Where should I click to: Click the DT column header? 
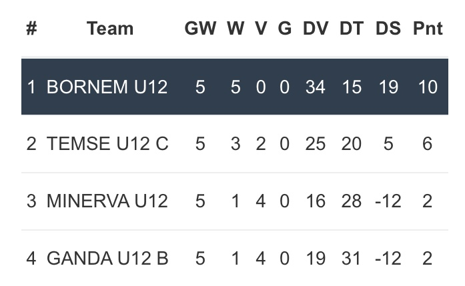pyautogui.click(x=352, y=29)
